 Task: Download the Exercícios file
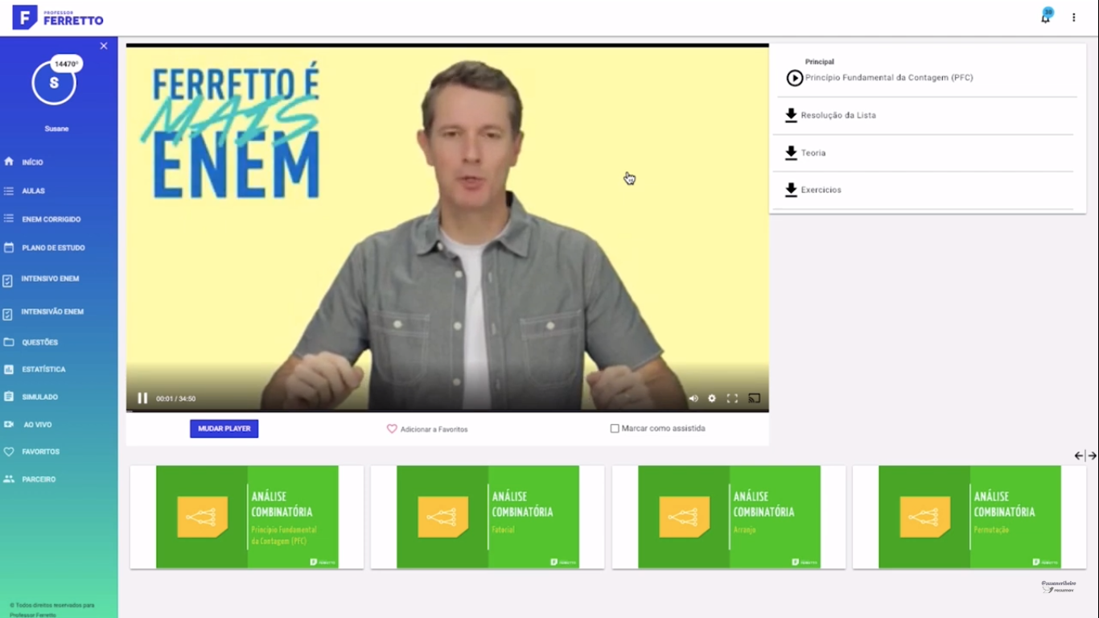pos(791,190)
